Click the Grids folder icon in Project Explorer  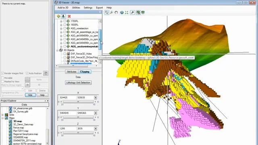pyautogui.click(x=6, y=115)
